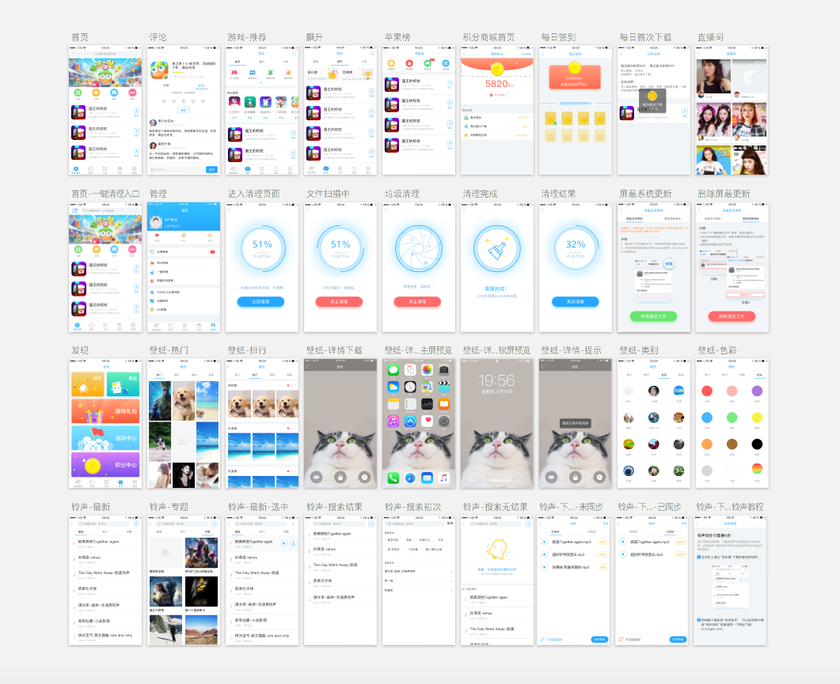Open Weather app icon in the home screen preview

point(393,387)
